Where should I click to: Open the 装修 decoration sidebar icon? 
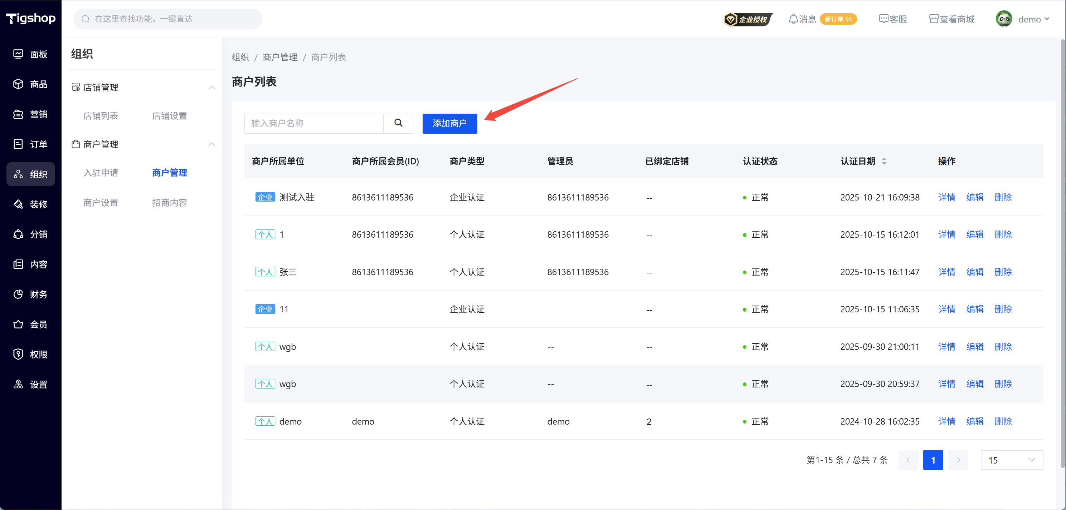(x=18, y=204)
